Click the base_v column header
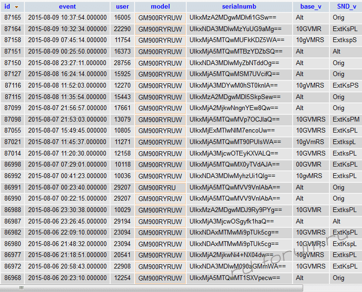This screenshot has width=362, height=292. 311,7
